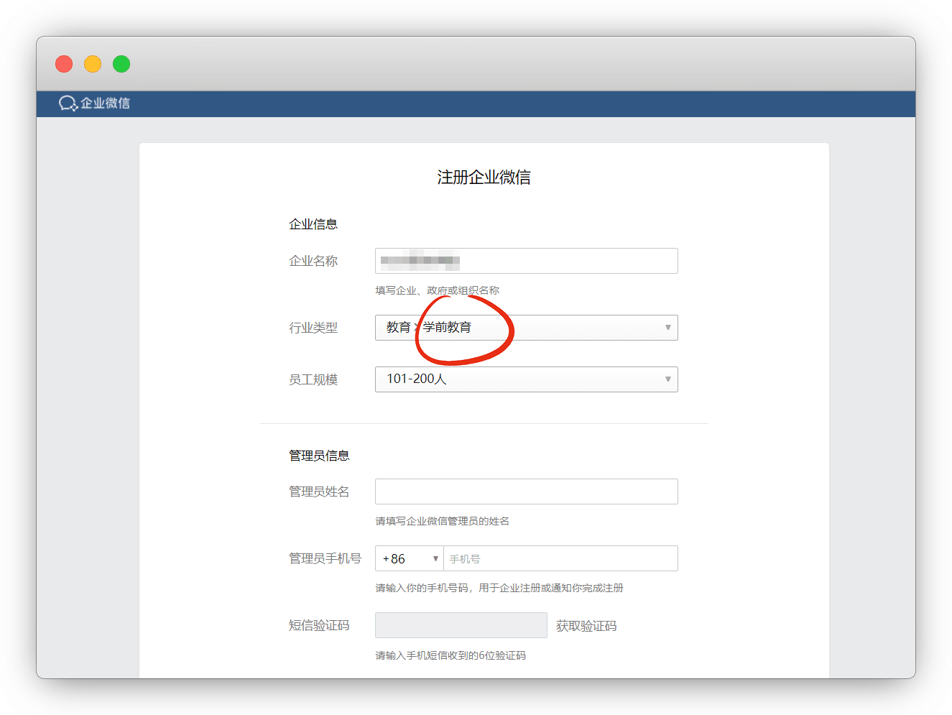Focus the 手机号 phone number field
Image resolution: width=952 pixels, height=715 pixels.
560,558
